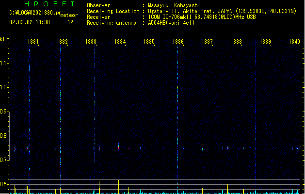
Task: Click the 0.8 kHz axis label
Action: click(4, 136)
